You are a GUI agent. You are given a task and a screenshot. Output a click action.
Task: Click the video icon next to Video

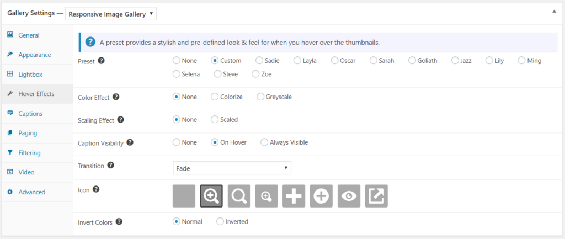click(10, 172)
